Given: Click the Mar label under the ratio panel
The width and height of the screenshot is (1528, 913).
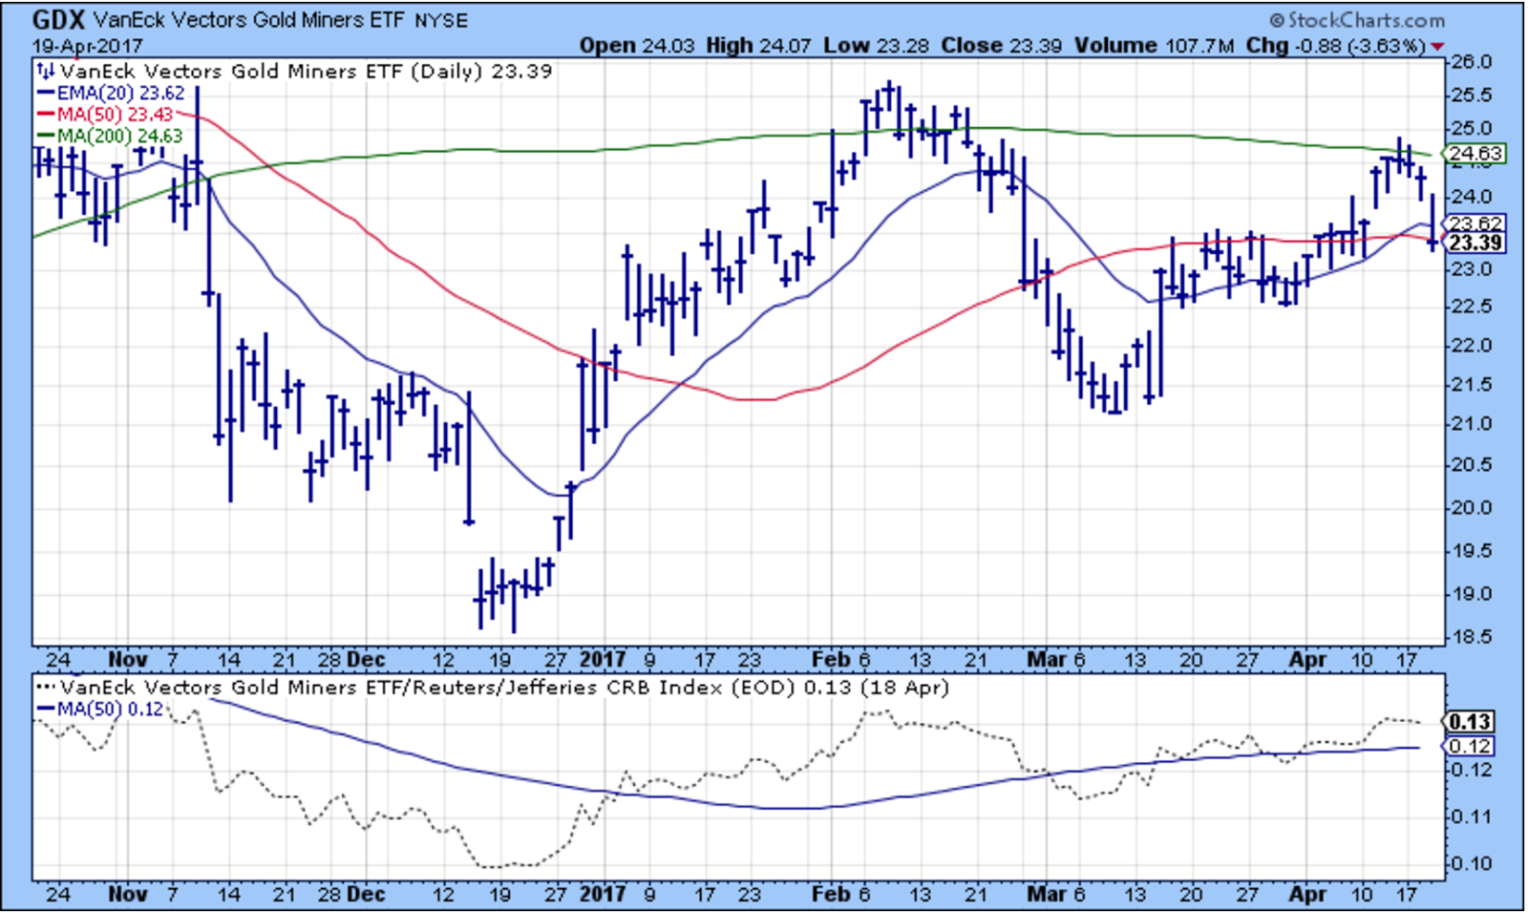Looking at the screenshot, I should (x=1046, y=895).
